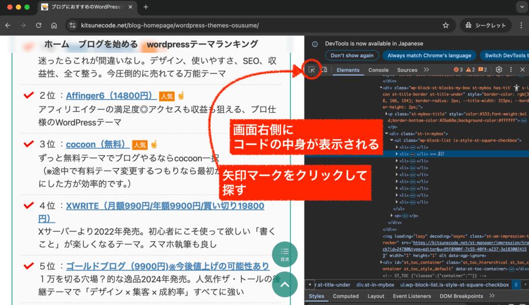
Task: Click the accessibility badge beside st-mybox div
Action: pos(517,88)
